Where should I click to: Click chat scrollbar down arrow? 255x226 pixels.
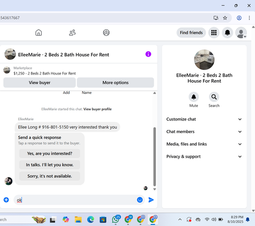pyautogui.click(x=155, y=189)
